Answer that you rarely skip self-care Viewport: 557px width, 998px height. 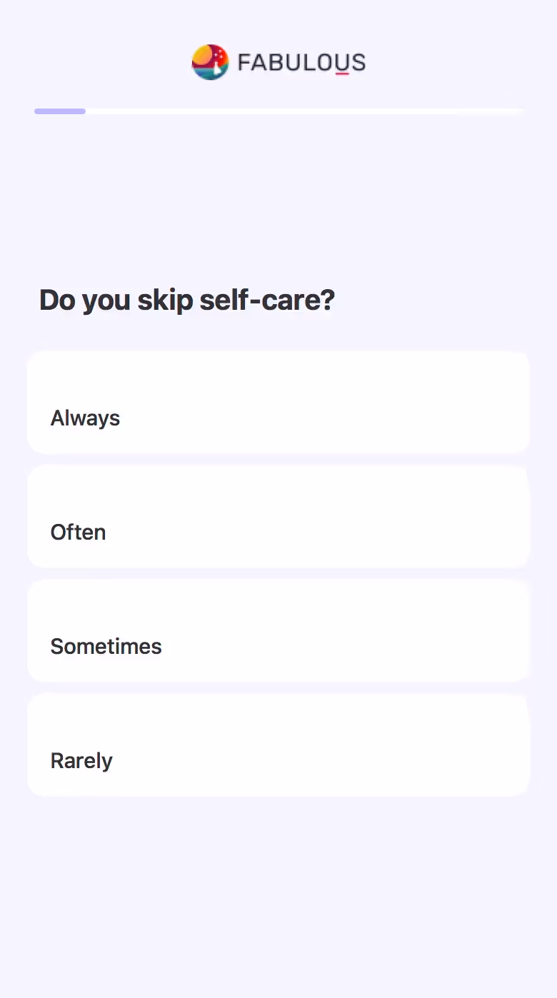[x=278, y=745]
